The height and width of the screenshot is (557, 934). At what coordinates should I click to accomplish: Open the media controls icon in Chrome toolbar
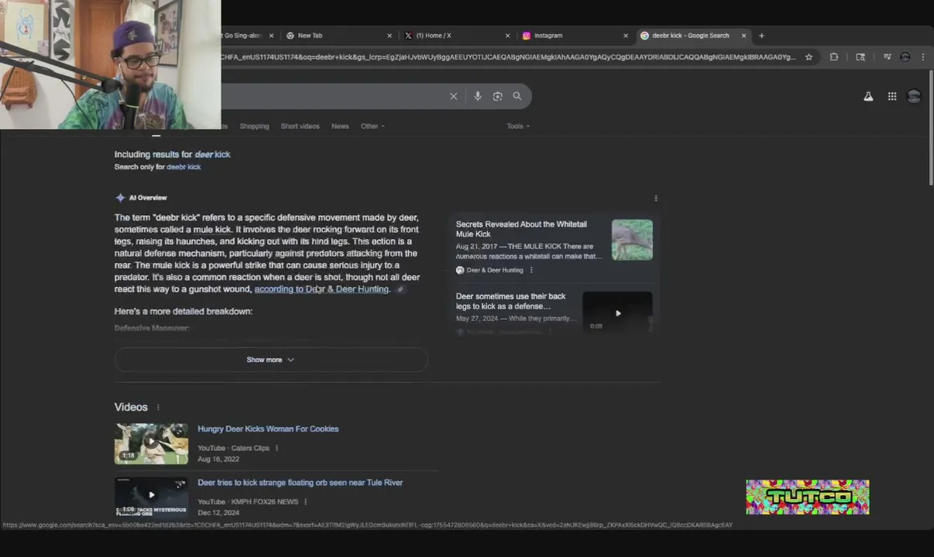point(887,56)
